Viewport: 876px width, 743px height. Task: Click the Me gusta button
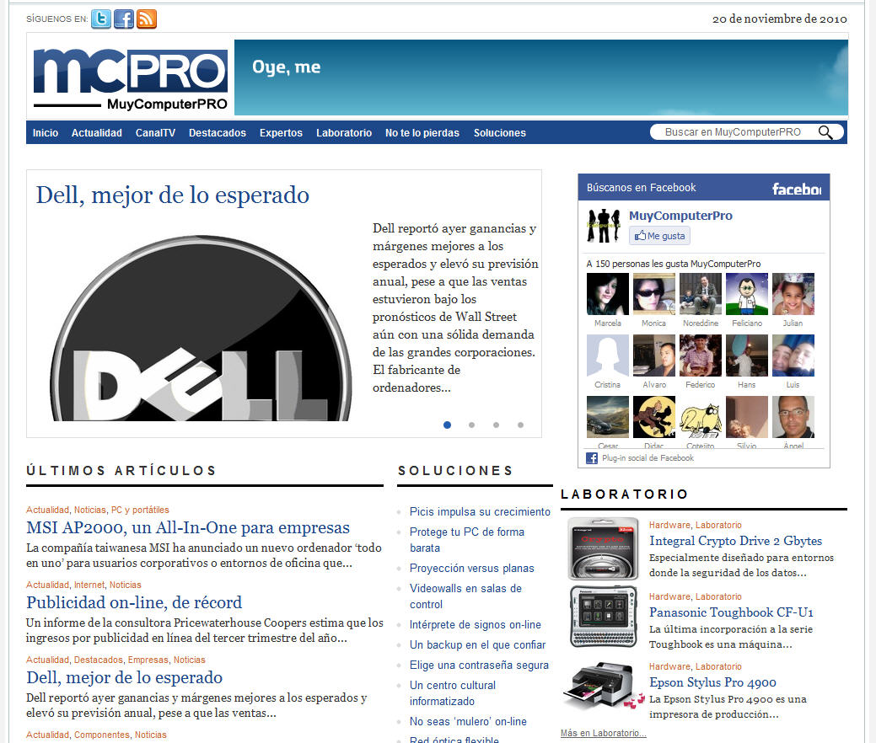pos(660,236)
